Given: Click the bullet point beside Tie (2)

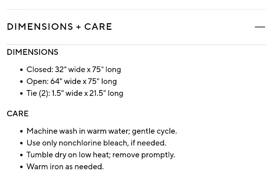Looking at the screenshot, I should [x=21, y=94].
